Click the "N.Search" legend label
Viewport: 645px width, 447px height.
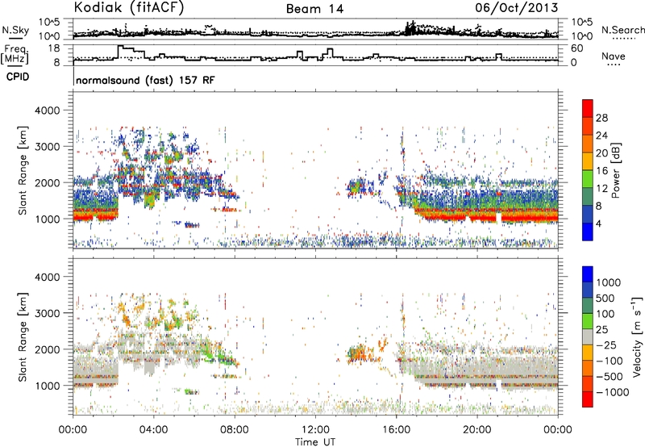click(x=622, y=30)
